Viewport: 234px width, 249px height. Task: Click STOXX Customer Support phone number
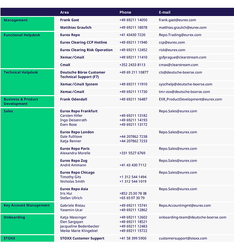coord(133,238)
